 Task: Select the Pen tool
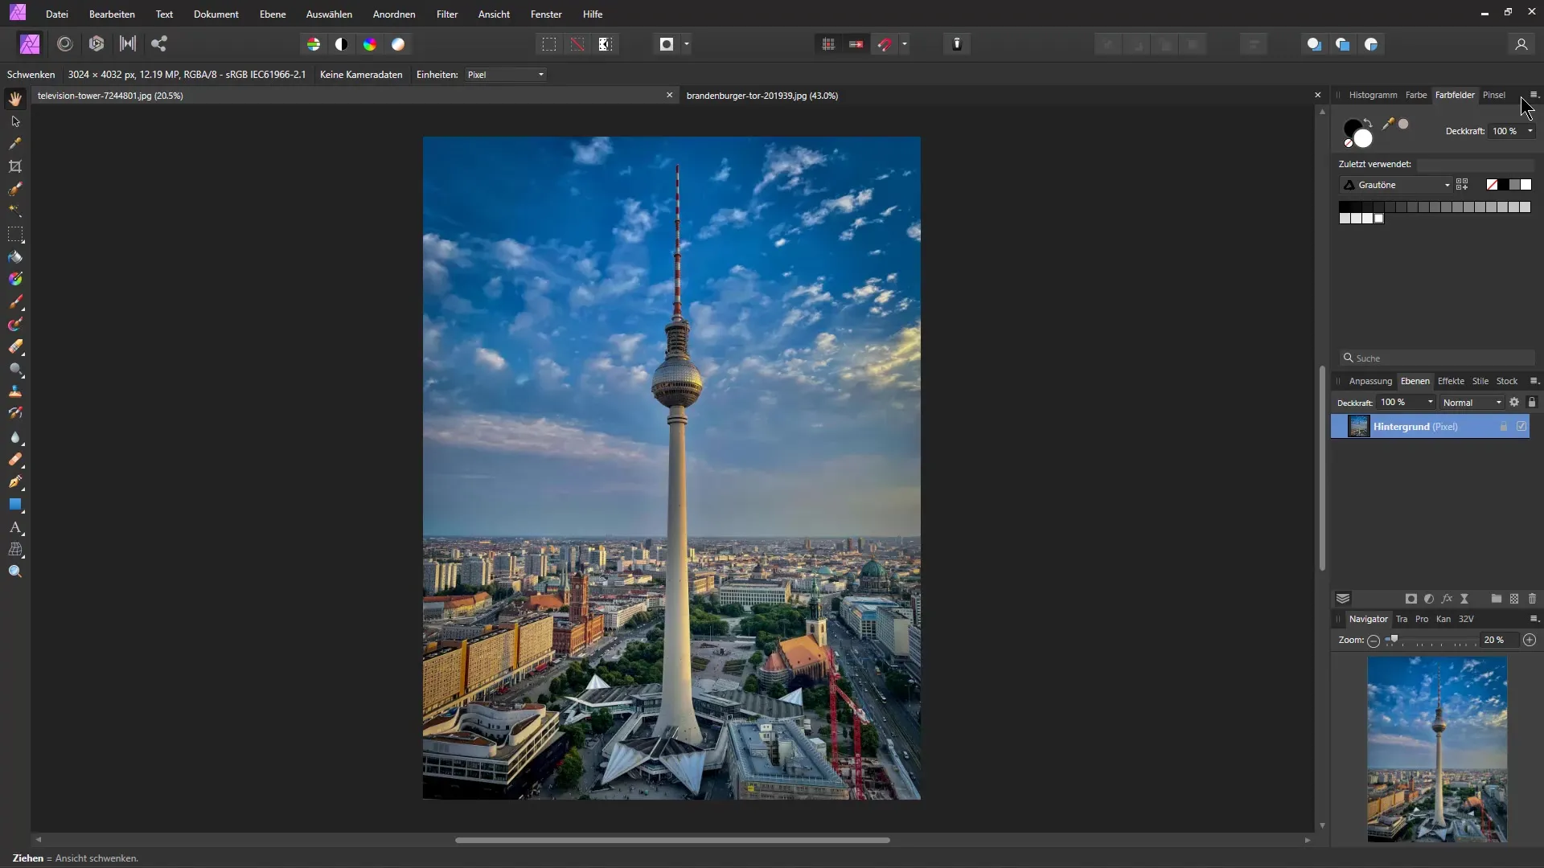(x=15, y=482)
